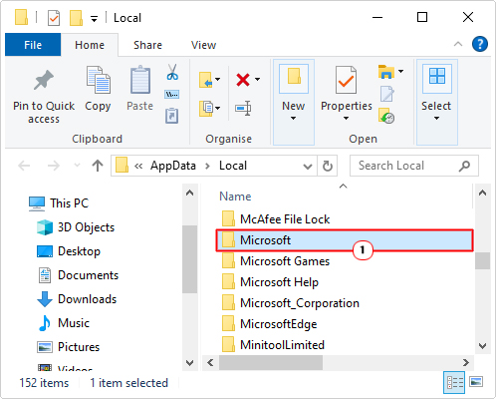Open the File tab

(33, 45)
